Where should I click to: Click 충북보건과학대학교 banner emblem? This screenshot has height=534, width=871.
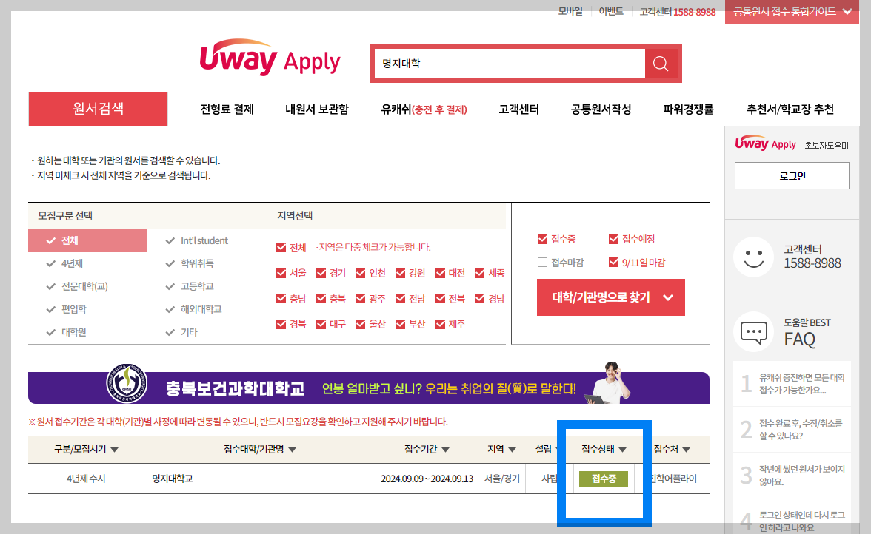127,383
